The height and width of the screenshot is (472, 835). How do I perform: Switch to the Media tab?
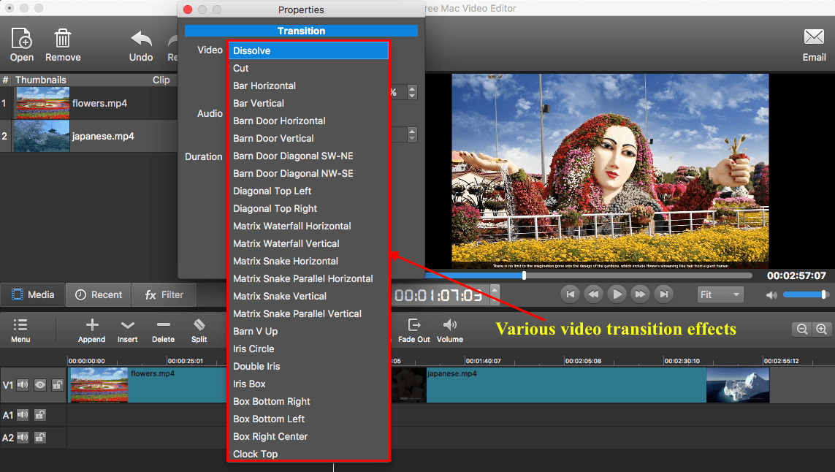click(x=33, y=294)
